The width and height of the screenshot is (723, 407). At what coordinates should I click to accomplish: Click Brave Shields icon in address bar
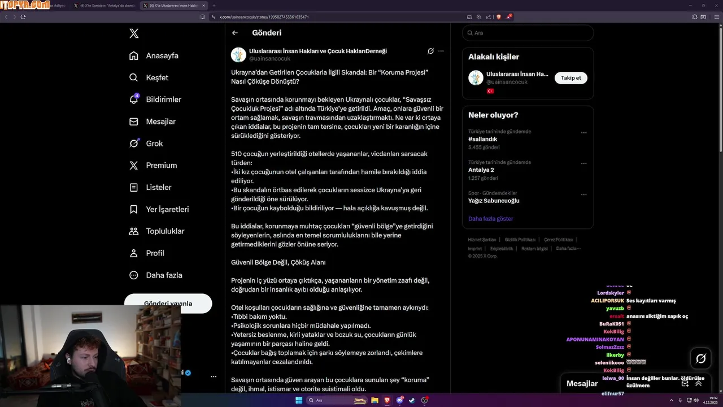[x=499, y=17]
